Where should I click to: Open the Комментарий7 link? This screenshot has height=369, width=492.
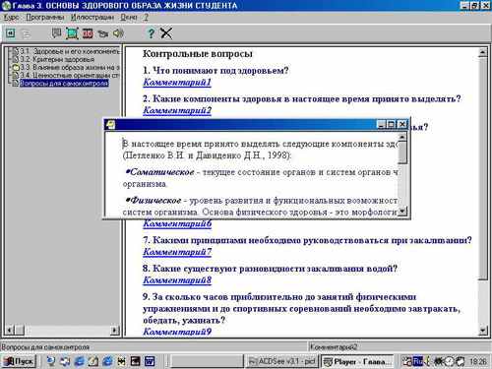click(x=177, y=252)
